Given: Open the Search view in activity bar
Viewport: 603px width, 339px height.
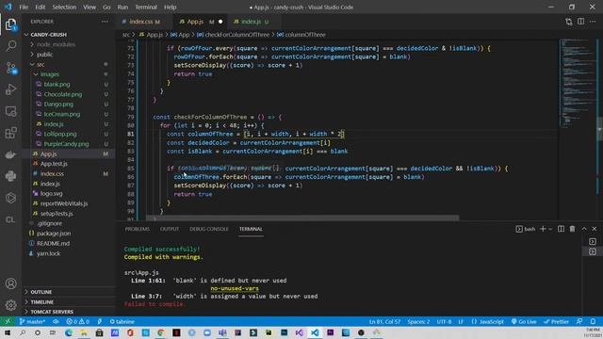Looking at the screenshot, I should point(10,46).
